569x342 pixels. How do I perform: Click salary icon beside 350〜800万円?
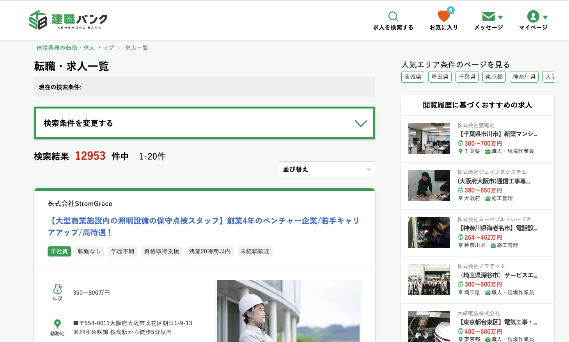57,289
